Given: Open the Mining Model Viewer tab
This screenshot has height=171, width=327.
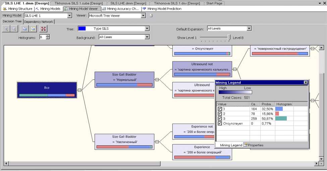Looking at the screenshot, I should click(81, 9).
